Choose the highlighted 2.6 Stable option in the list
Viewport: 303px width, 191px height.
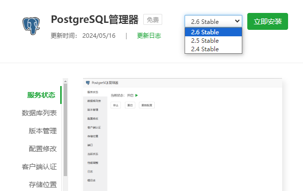coord(213,32)
